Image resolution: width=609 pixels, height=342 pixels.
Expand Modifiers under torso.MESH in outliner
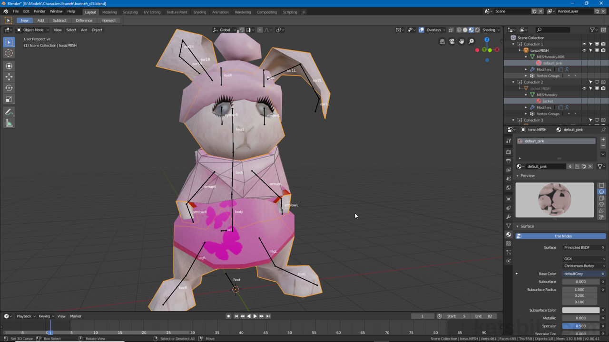tap(526, 69)
